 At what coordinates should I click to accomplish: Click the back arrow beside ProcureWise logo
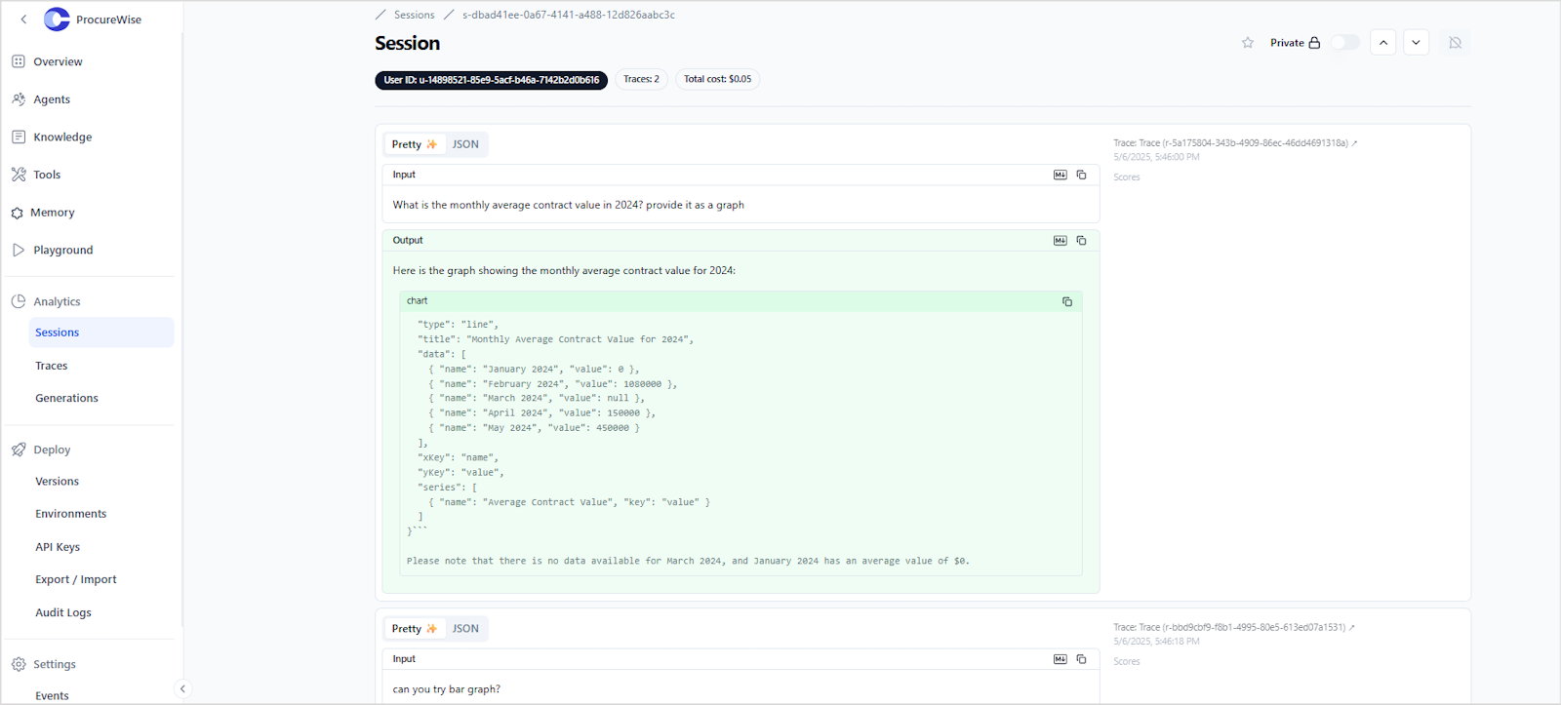(x=23, y=20)
